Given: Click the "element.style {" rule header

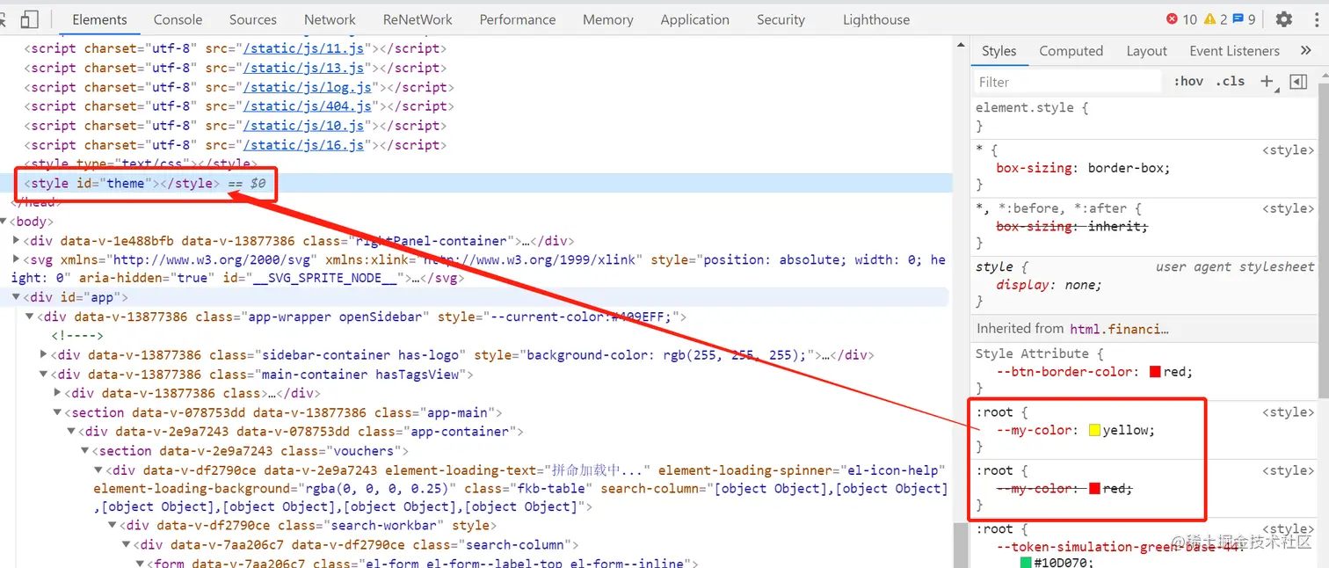Looking at the screenshot, I should click(1032, 107).
